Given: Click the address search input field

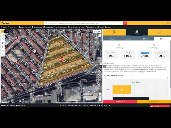Looking at the screenshot, I should click(x=91, y=23).
